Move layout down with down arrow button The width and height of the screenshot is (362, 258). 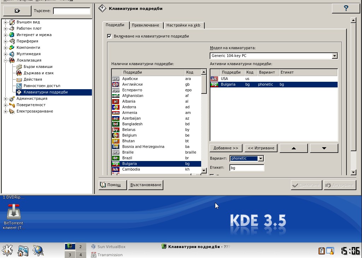[324, 148]
